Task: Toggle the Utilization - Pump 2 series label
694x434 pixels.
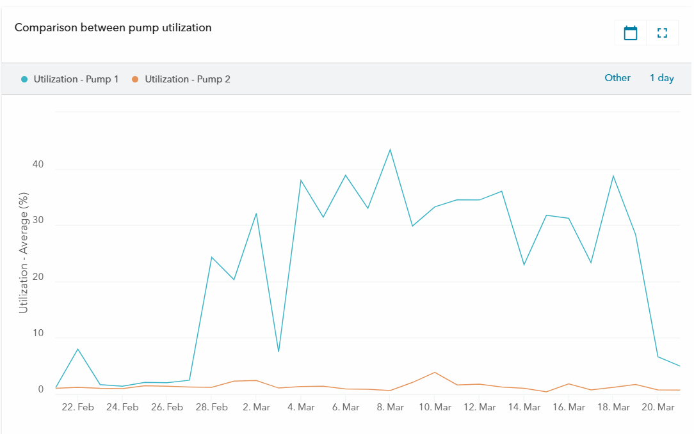Action: [187, 79]
